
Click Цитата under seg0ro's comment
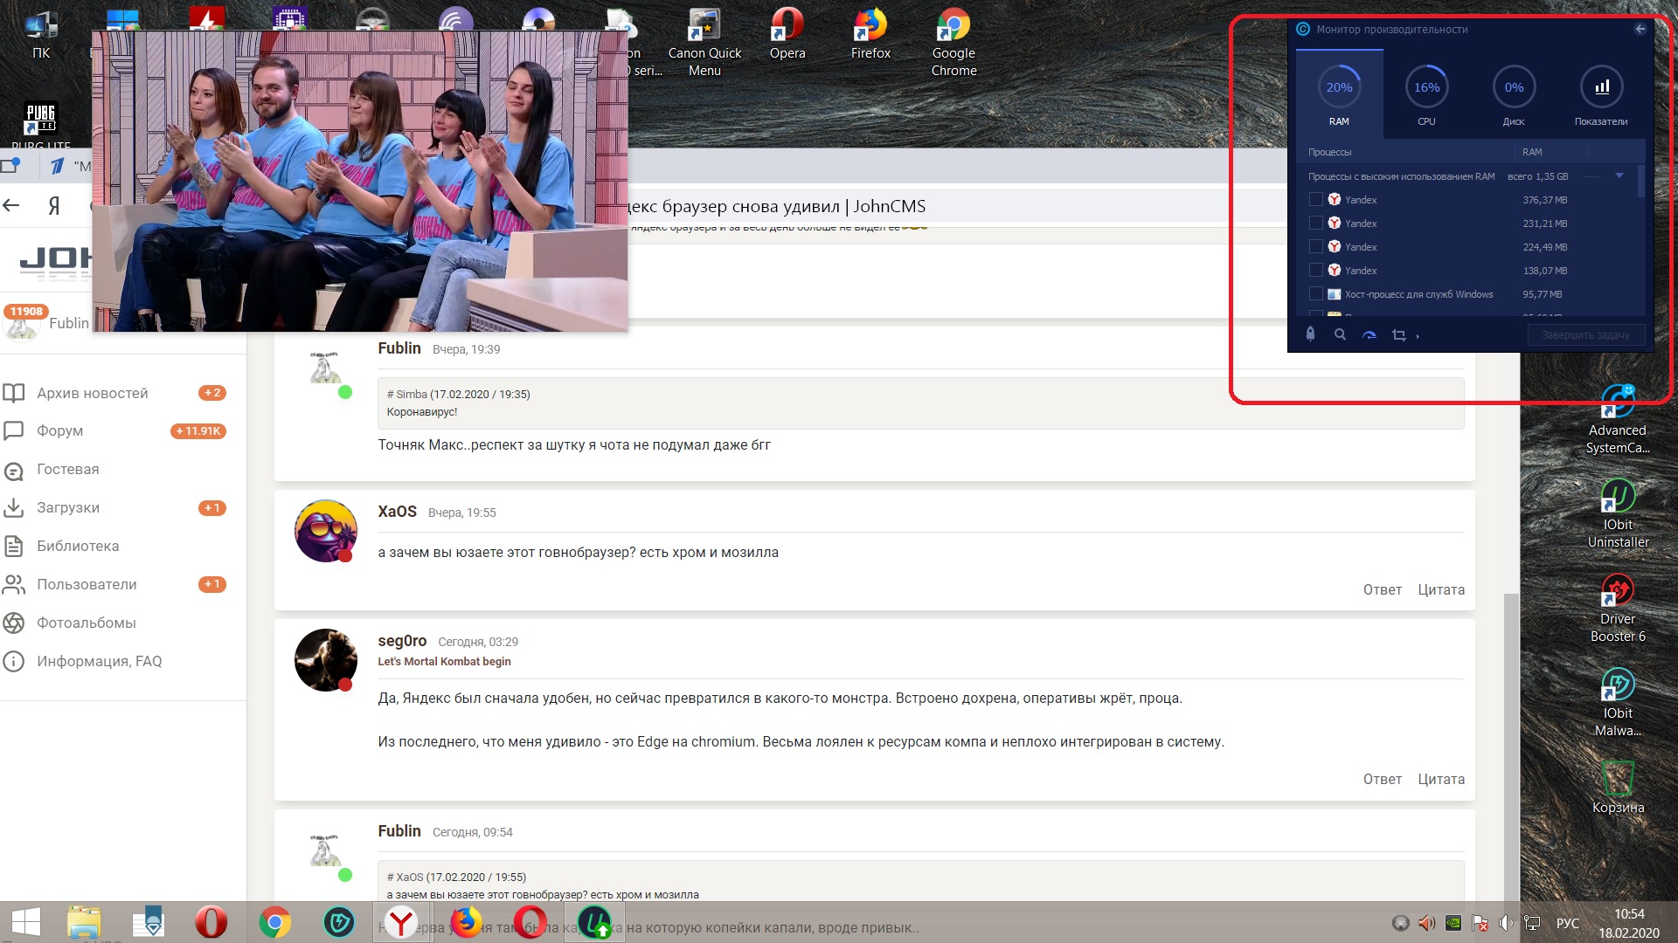[1440, 780]
